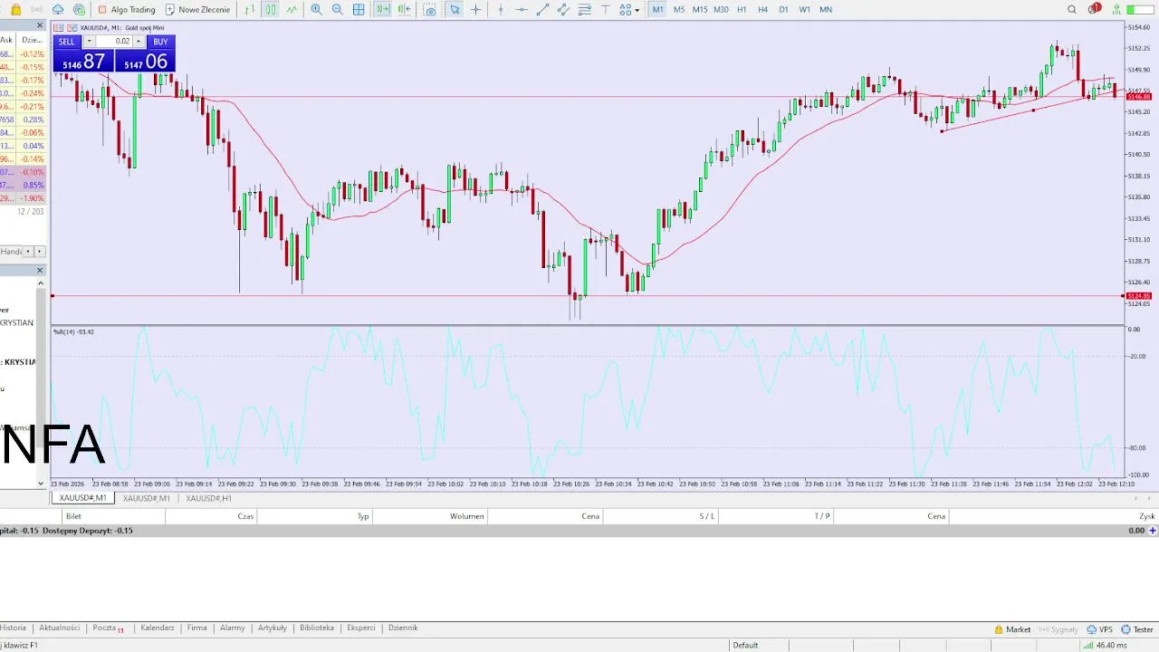Image resolution: width=1159 pixels, height=652 pixels.
Task: Zoom out of the chart
Action: [337, 9]
